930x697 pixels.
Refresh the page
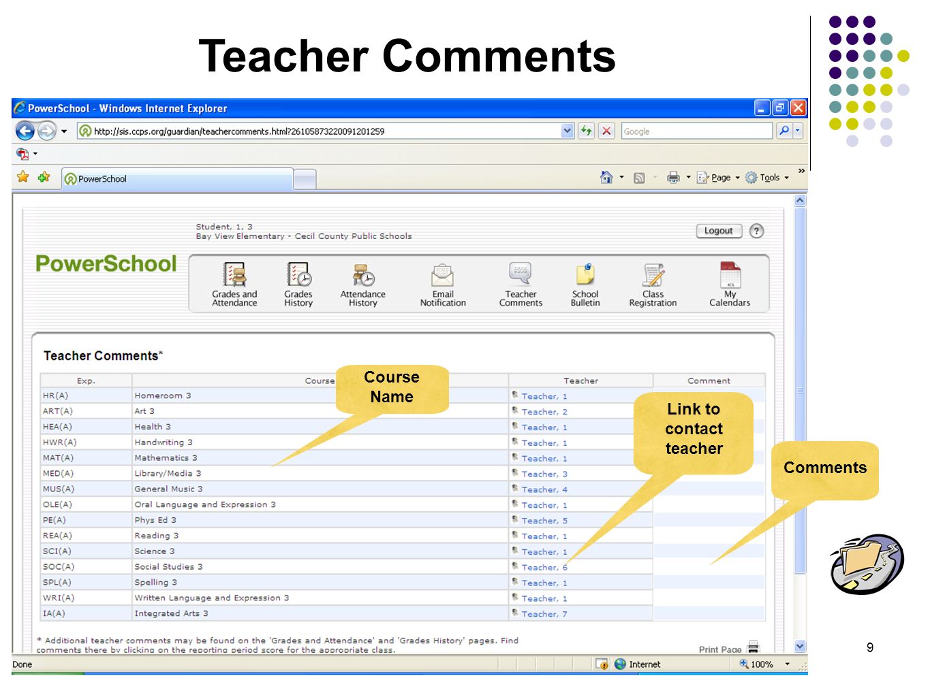586,131
